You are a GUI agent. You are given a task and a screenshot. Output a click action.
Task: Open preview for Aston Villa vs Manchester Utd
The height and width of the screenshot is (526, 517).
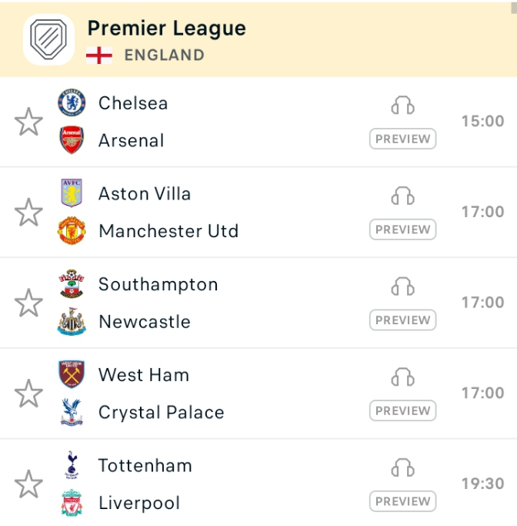[x=402, y=229]
